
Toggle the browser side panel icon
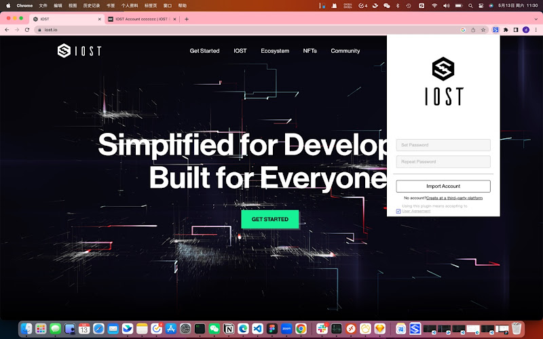pyautogui.click(x=516, y=30)
